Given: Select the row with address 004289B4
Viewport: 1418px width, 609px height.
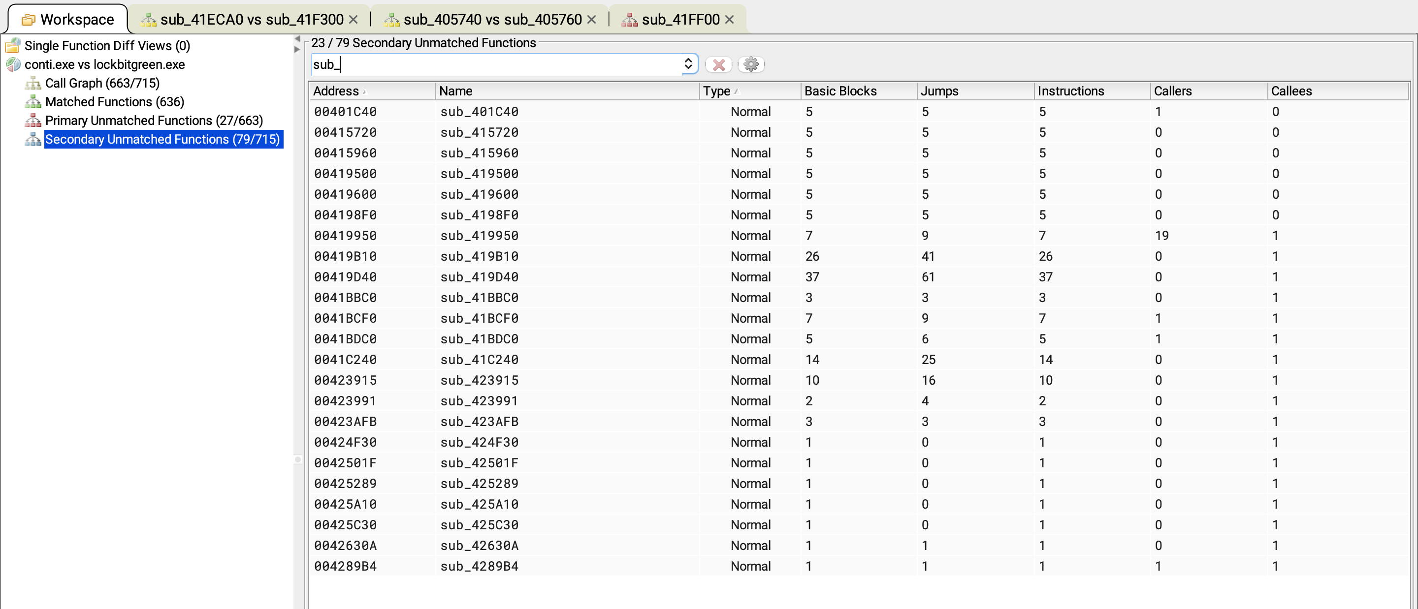Looking at the screenshot, I should [859, 566].
